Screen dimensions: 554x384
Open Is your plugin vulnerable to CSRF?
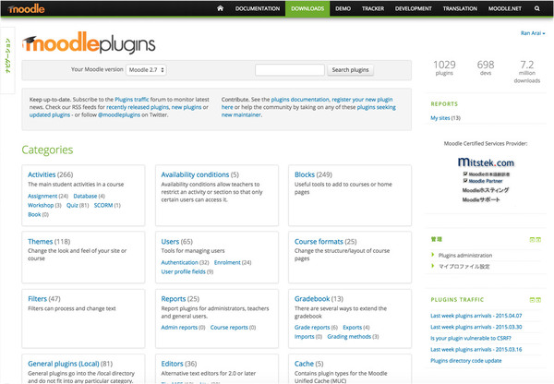coord(471,339)
